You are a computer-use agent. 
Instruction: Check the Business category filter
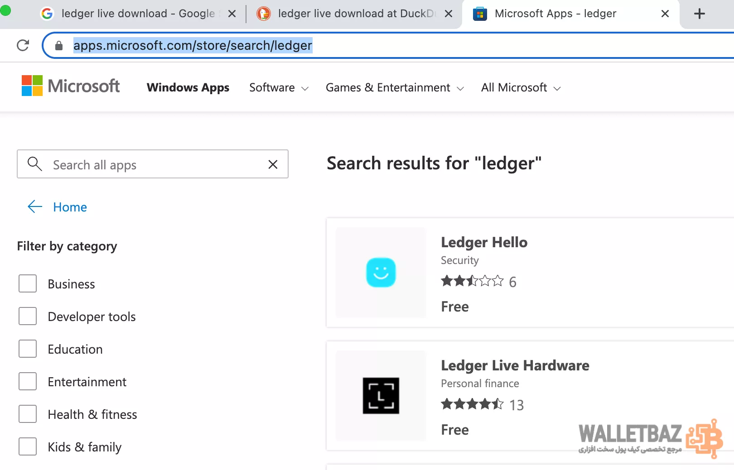[28, 284]
